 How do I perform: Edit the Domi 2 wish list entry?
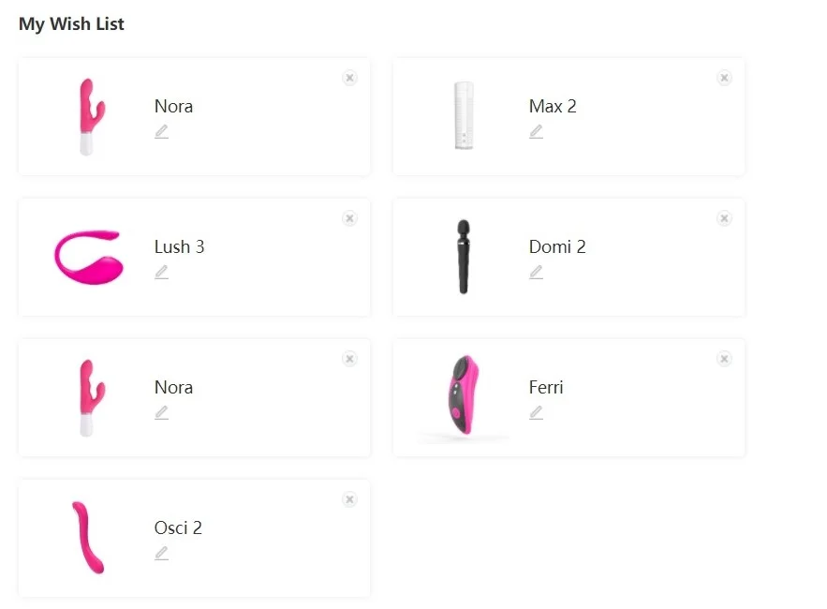tap(536, 273)
